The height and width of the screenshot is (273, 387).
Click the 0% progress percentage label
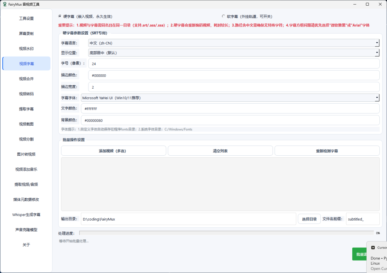click(378, 233)
